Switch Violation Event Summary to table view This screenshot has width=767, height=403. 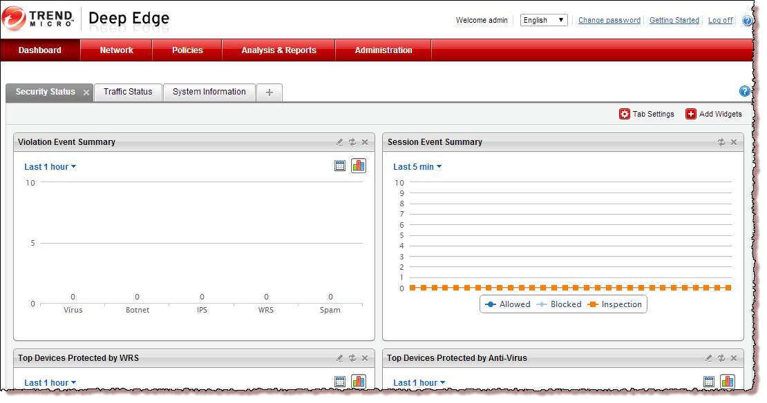(x=340, y=166)
